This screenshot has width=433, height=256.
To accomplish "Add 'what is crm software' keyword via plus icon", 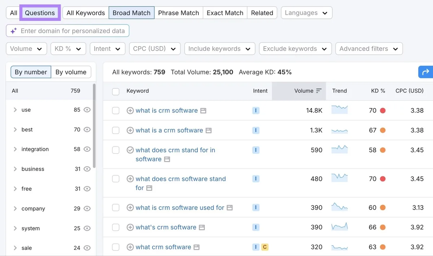I will coord(130,111).
